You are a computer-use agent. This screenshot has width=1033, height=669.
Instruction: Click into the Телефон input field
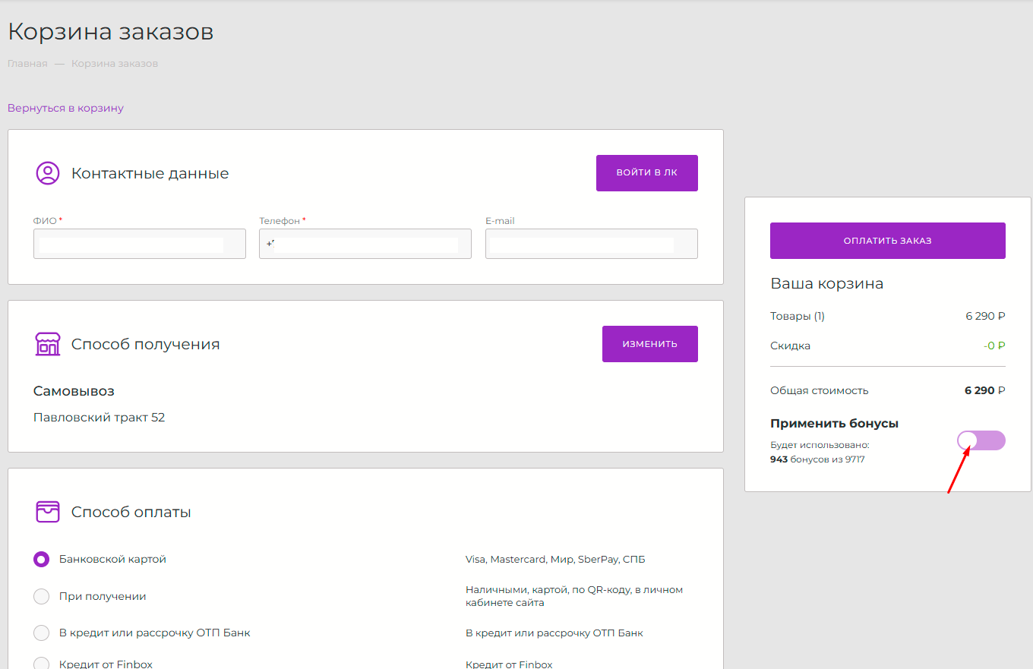(x=365, y=244)
